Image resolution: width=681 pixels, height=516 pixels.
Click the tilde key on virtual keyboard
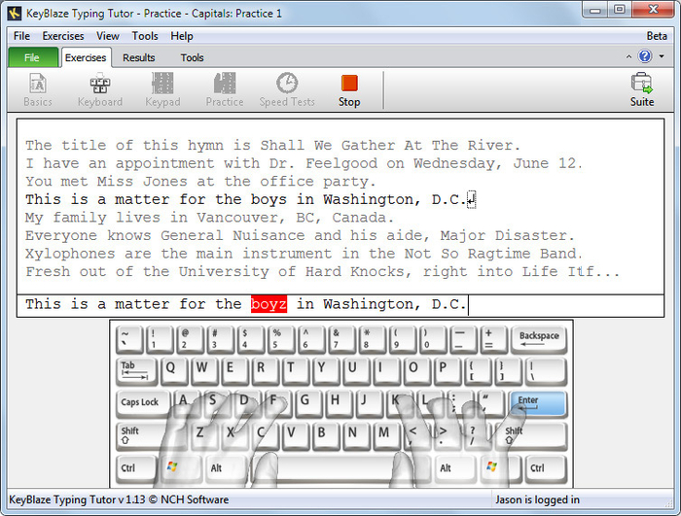[x=129, y=339]
